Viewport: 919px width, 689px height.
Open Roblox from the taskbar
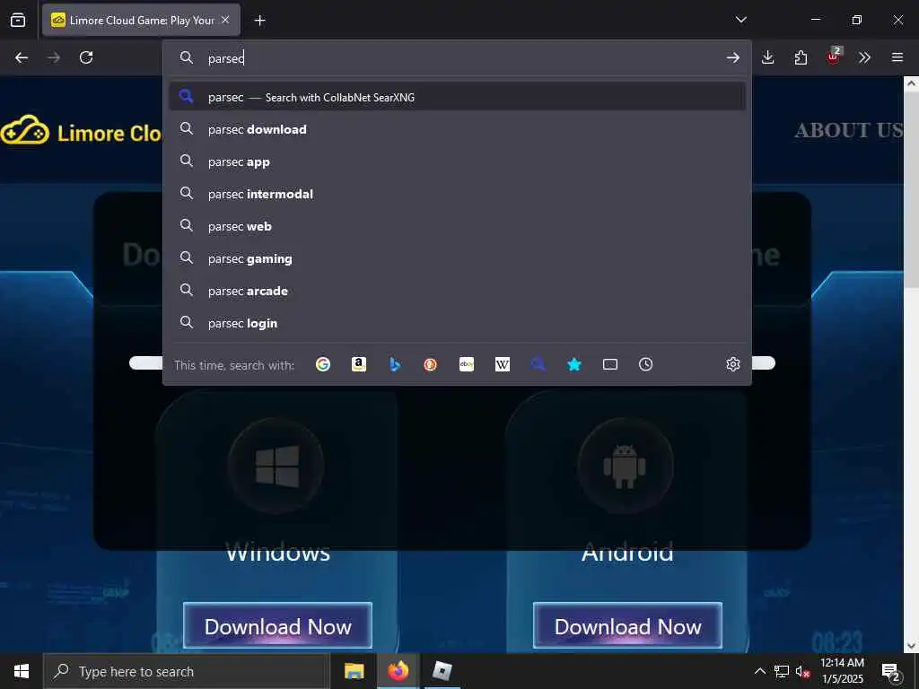coord(442,671)
